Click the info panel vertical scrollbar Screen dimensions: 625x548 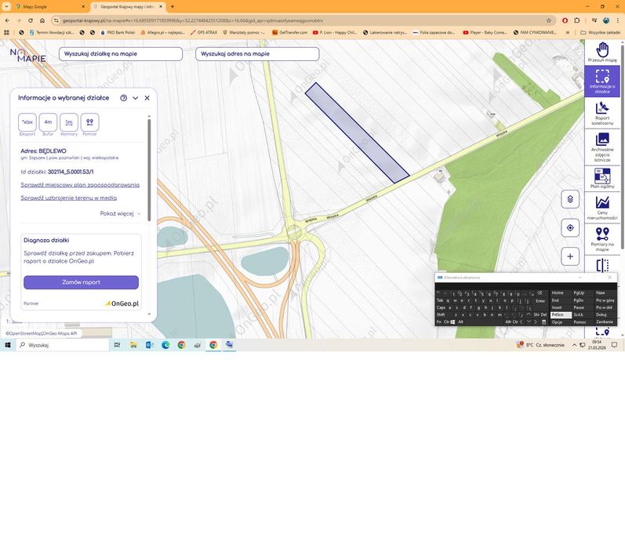(x=150, y=169)
